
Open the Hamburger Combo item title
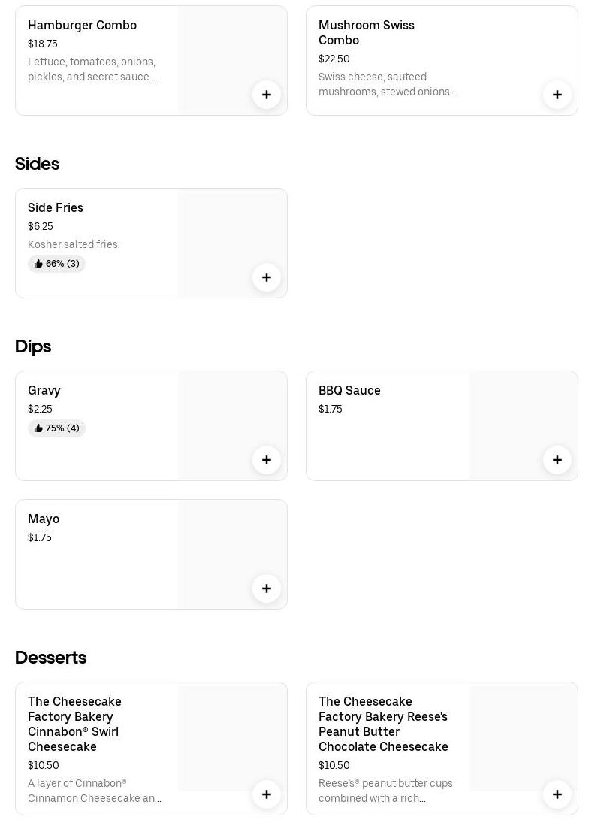[82, 25]
